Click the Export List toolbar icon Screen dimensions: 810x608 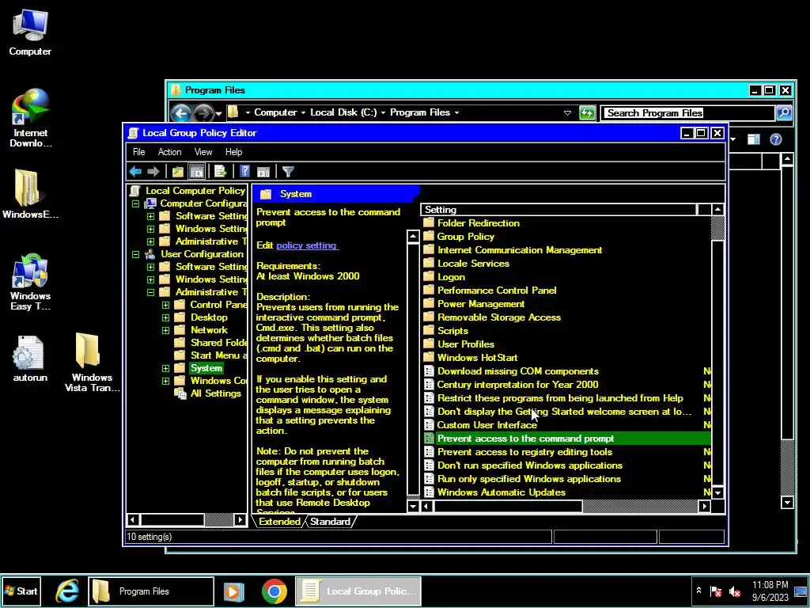pos(221,171)
